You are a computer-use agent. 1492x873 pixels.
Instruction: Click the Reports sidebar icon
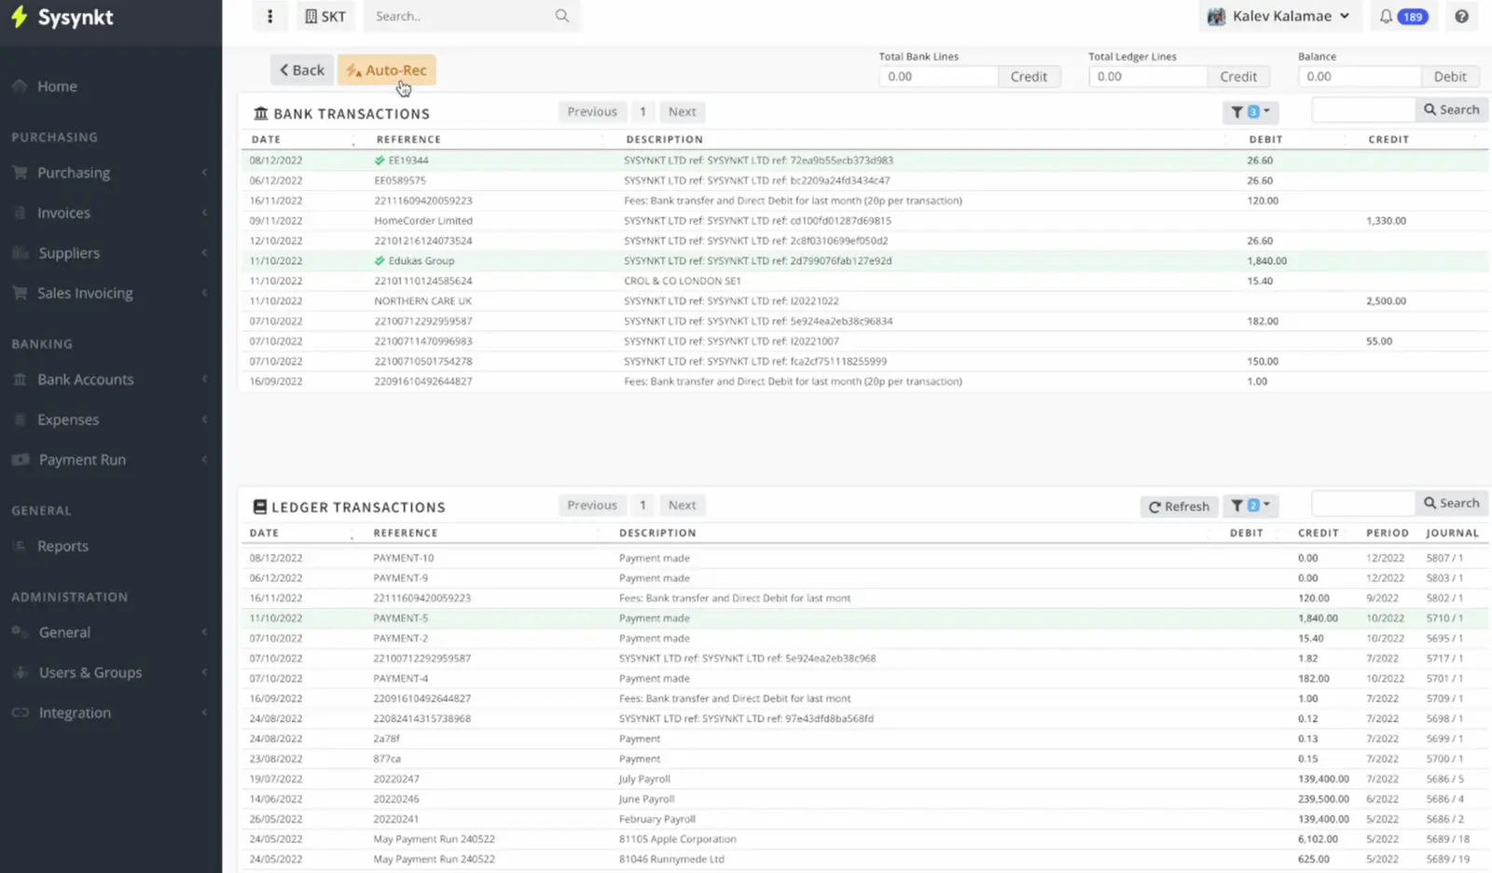click(x=20, y=546)
